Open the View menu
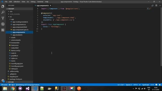 [x=23, y=2]
